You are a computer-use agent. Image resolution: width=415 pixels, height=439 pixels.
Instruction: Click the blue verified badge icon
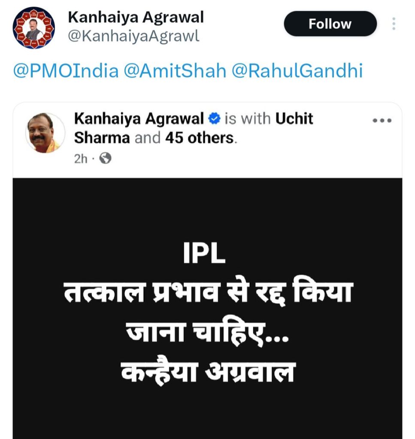[x=214, y=119]
